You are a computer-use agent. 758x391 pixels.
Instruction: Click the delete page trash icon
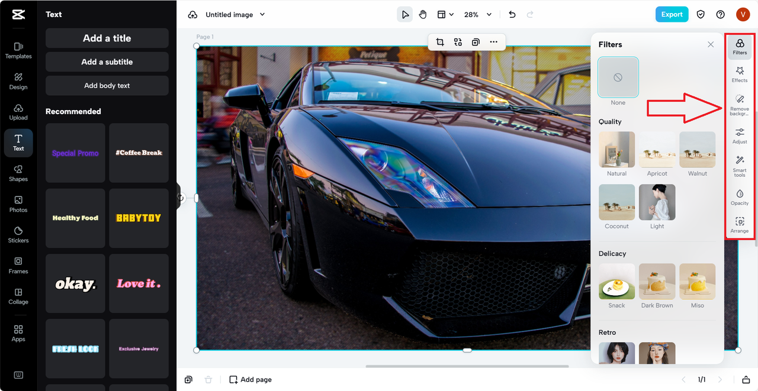208,380
